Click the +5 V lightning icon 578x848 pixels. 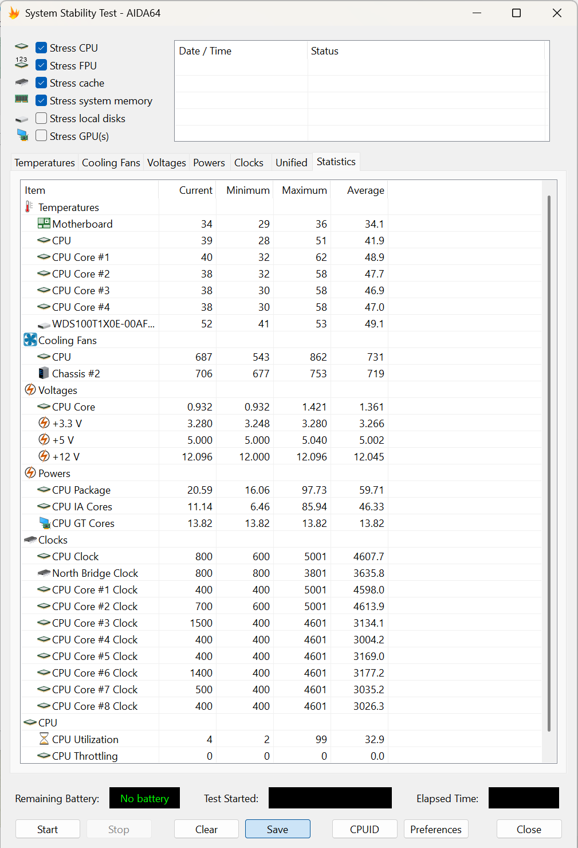coord(44,440)
